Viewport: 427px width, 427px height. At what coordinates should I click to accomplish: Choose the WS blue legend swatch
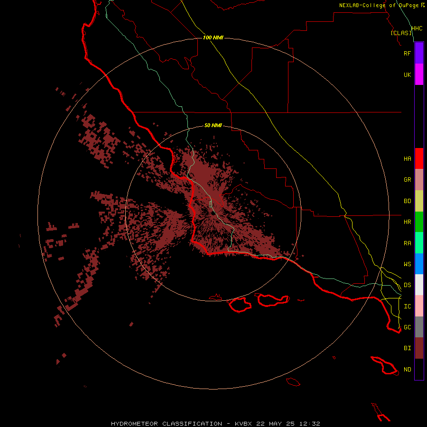pos(419,264)
